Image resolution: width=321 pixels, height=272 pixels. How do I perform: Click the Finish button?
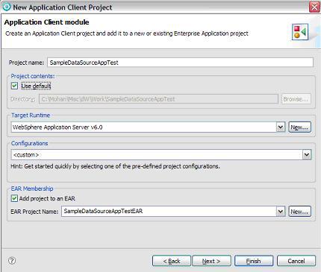click(x=254, y=261)
